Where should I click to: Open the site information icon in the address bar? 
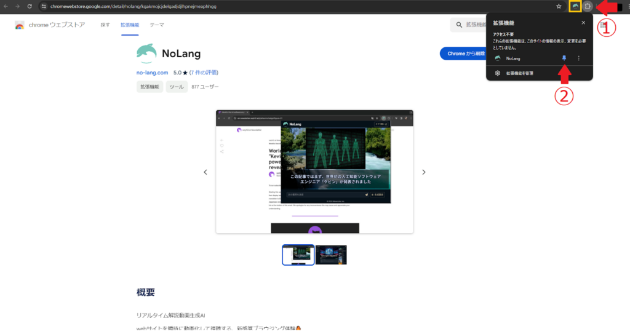point(44,6)
